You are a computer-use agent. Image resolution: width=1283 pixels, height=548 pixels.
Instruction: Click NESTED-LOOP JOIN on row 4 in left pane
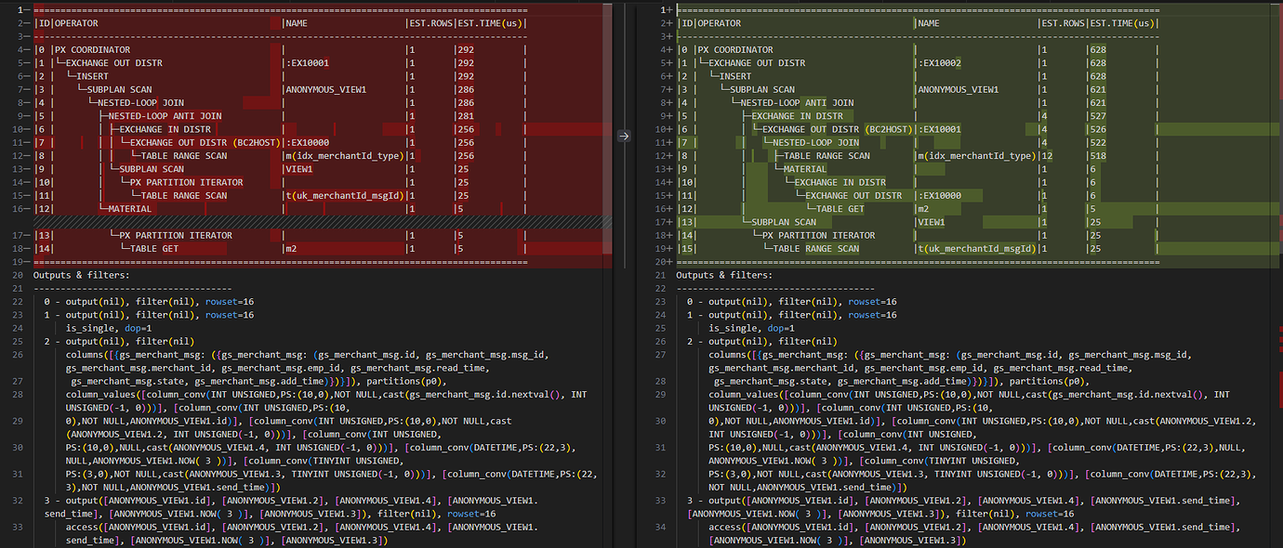[x=141, y=103]
